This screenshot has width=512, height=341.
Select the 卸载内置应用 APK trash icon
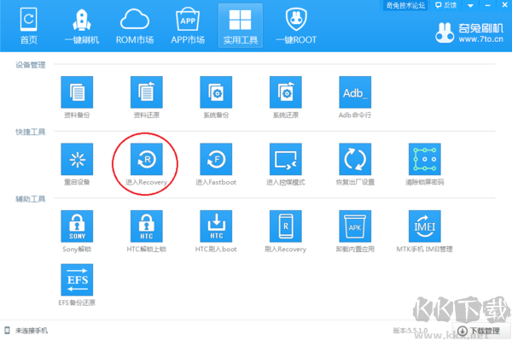coord(355,226)
